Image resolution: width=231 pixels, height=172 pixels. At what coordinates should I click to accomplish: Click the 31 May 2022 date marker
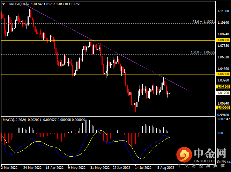point(100,168)
